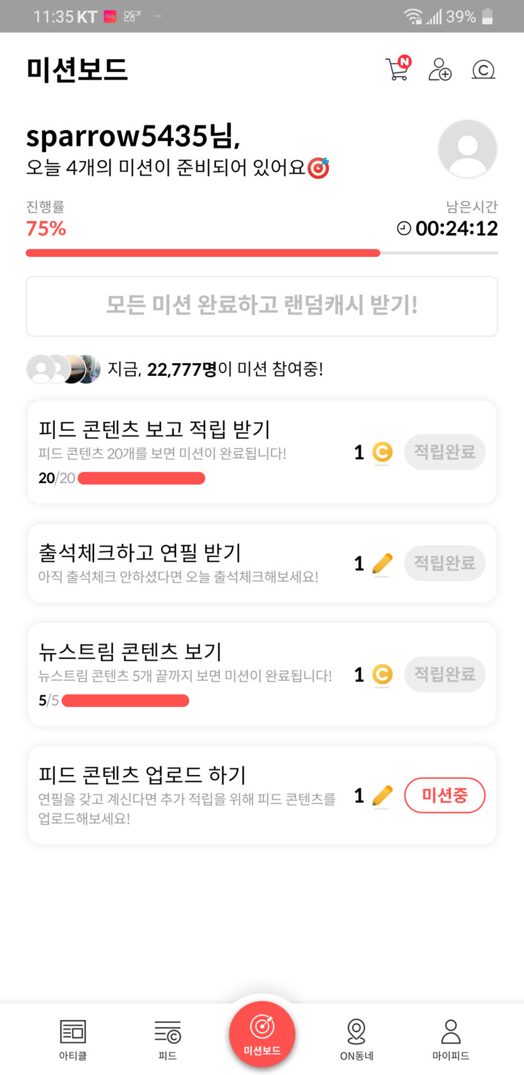Open the 피드 콘텐츠 업로드 하기 mission card
This screenshot has width=524, height=1075.
pyautogui.click(x=189, y=795)
